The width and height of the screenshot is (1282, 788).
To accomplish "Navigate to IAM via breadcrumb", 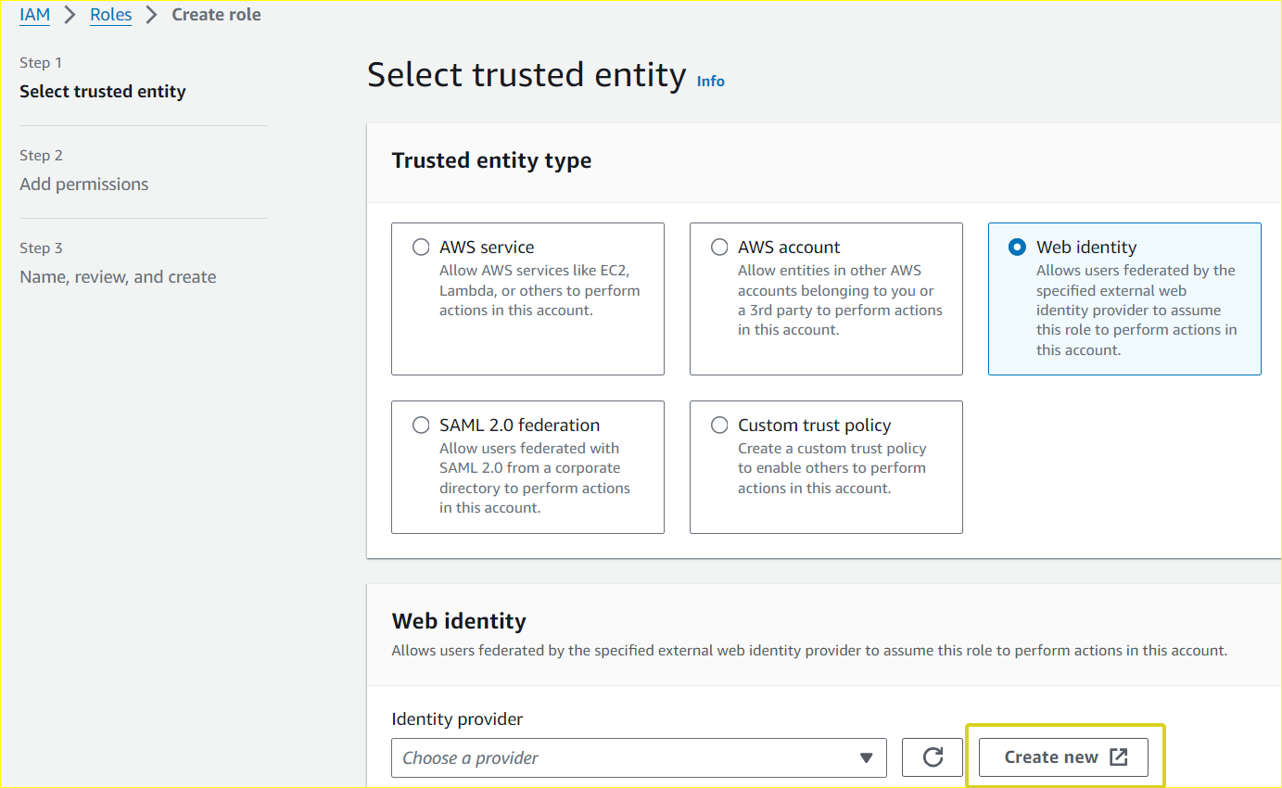I will (x=34, y=14).
